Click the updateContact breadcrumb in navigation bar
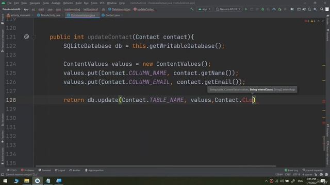This screenshot has width=330, height=185. (x=144, y=9)
